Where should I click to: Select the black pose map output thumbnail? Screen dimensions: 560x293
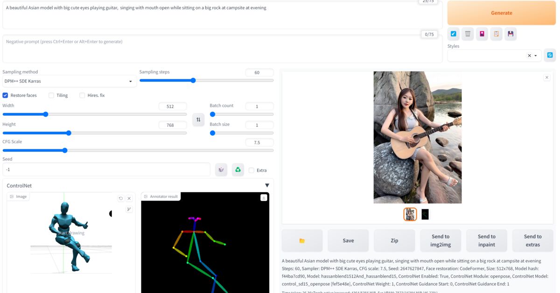click(x=425, y=214)
